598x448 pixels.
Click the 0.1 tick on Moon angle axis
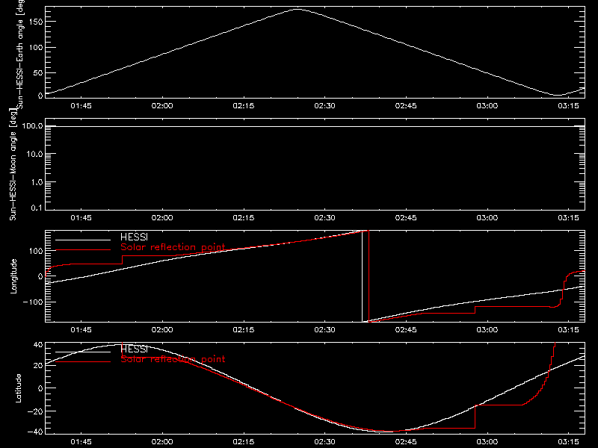coord(37,208)
